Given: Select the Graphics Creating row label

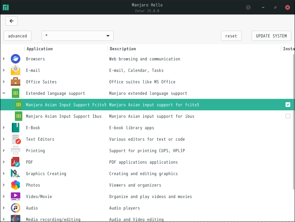Looking at the screenshot, I should click(x=46, y=173).
